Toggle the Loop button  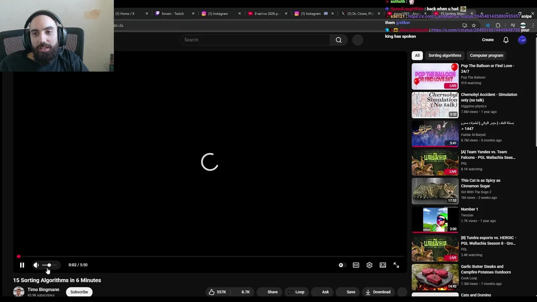pyautogui.click(x=296, y=292)
